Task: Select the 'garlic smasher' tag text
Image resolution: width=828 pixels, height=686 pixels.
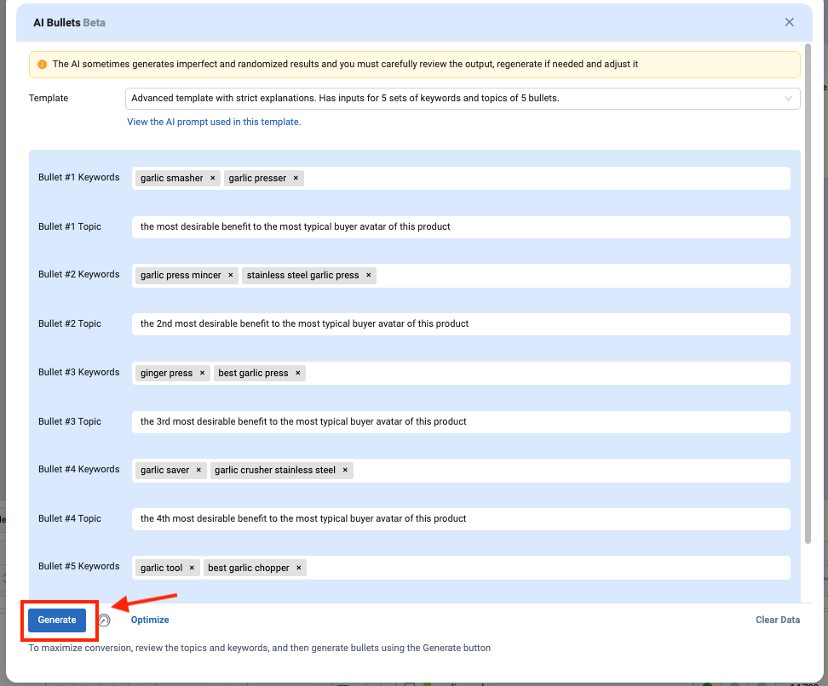Action: (171, 179)
